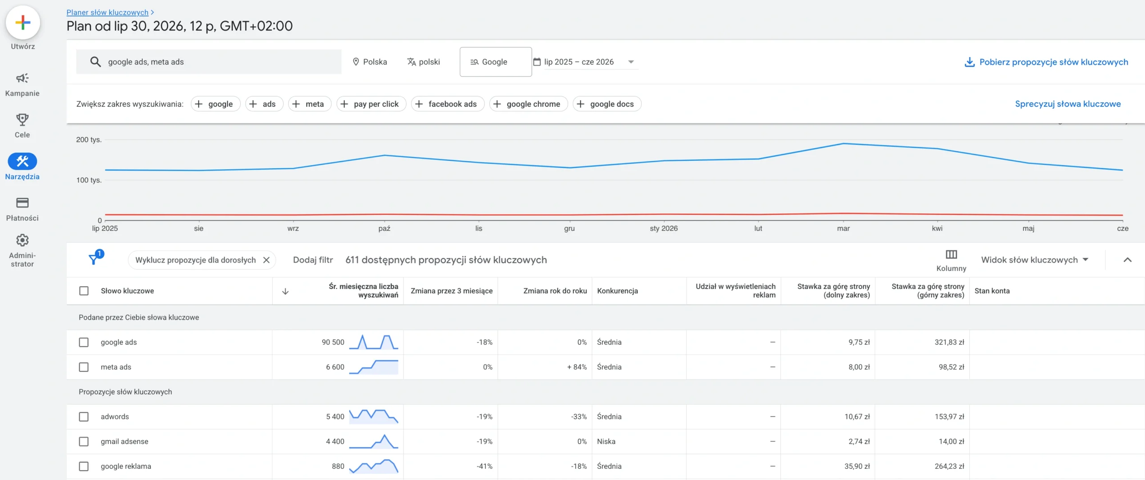Check the gmail adsense keyword row
Image resolution: width=1145 pixels, height=480 pixels.
point(84,442)
